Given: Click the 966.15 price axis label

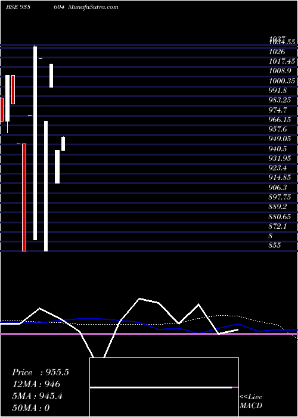Looking at the screenshot, I should pyautogui.click(x=280, y=119).
